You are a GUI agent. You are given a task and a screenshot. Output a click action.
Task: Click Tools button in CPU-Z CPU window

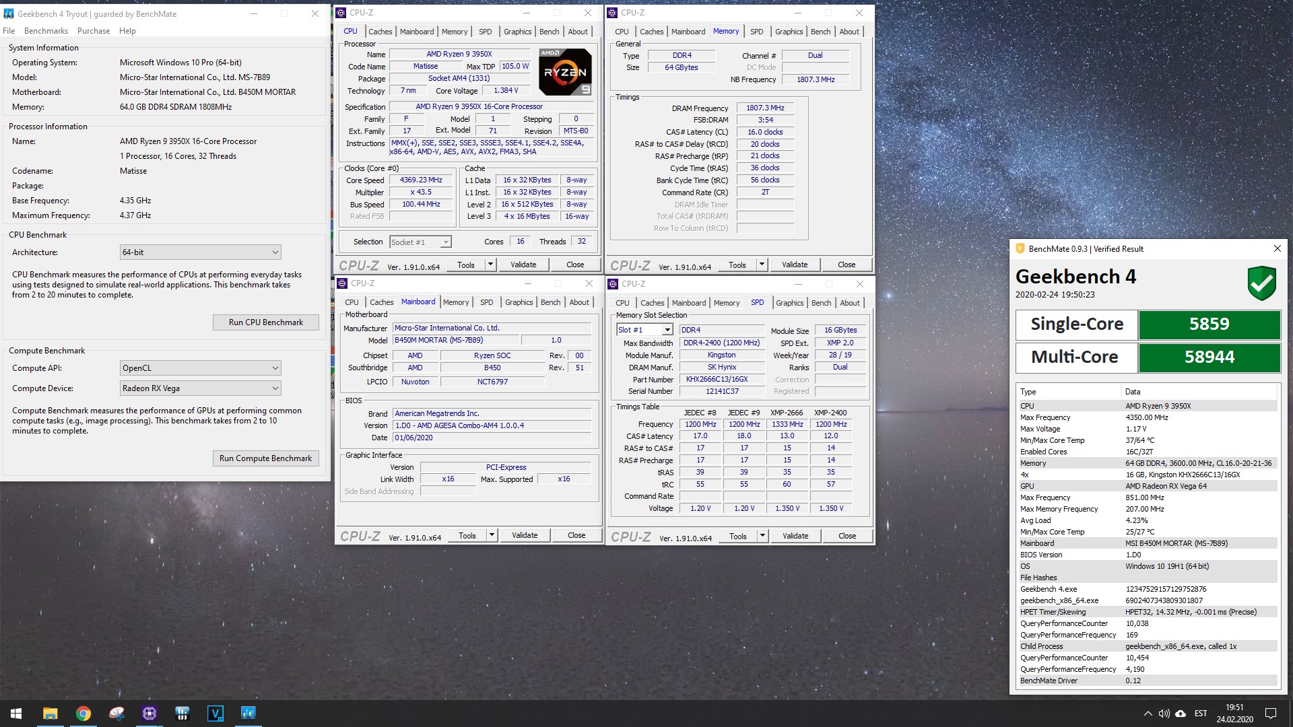click(466, 265)
